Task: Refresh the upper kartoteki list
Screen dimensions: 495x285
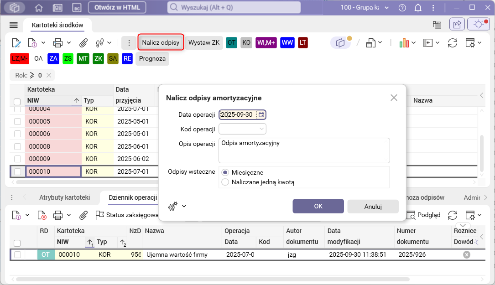Action: 453,43
